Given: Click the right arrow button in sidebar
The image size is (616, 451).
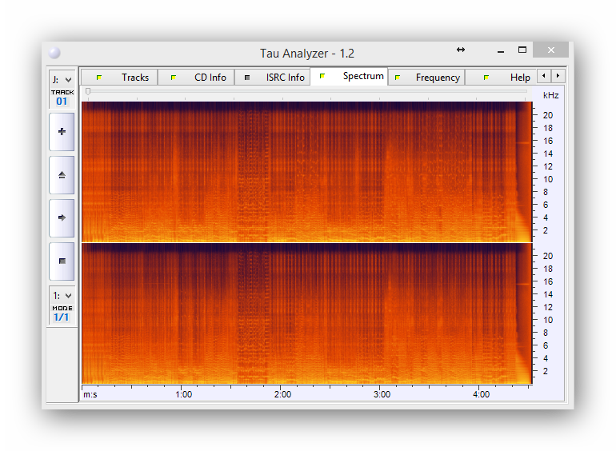Looking at the screenshot, I should coord(62,218).
